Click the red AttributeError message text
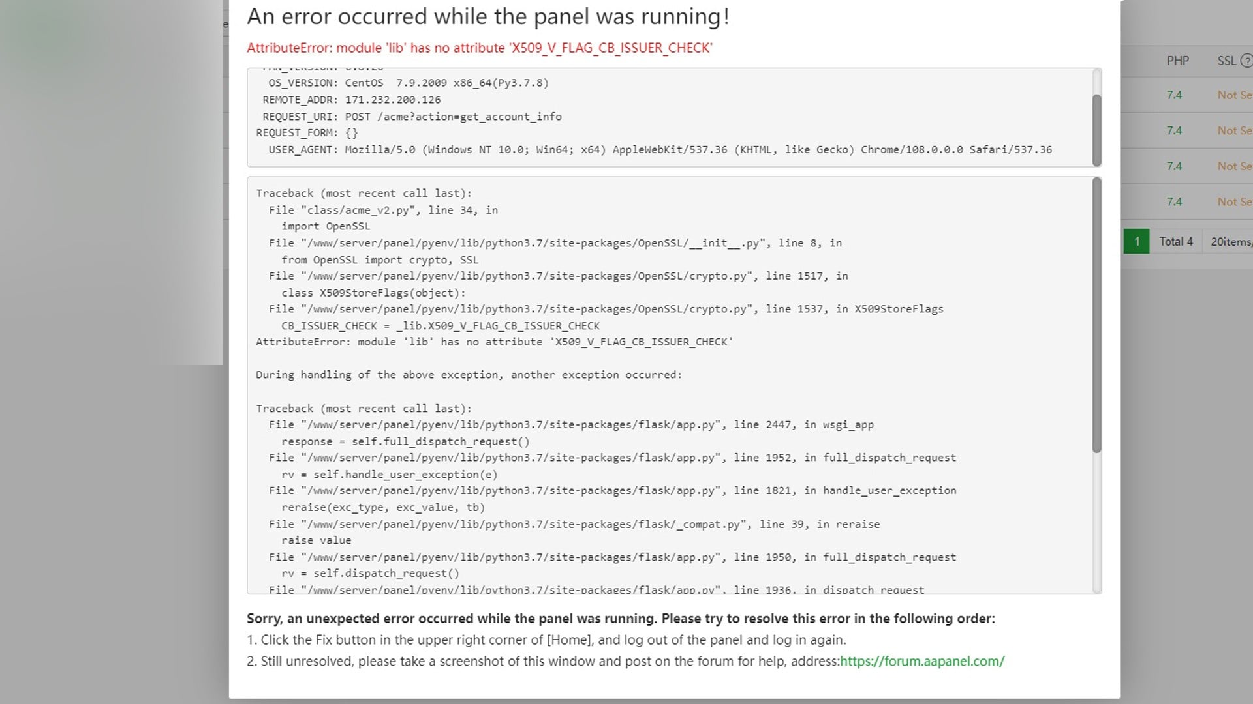 point(479,48)
